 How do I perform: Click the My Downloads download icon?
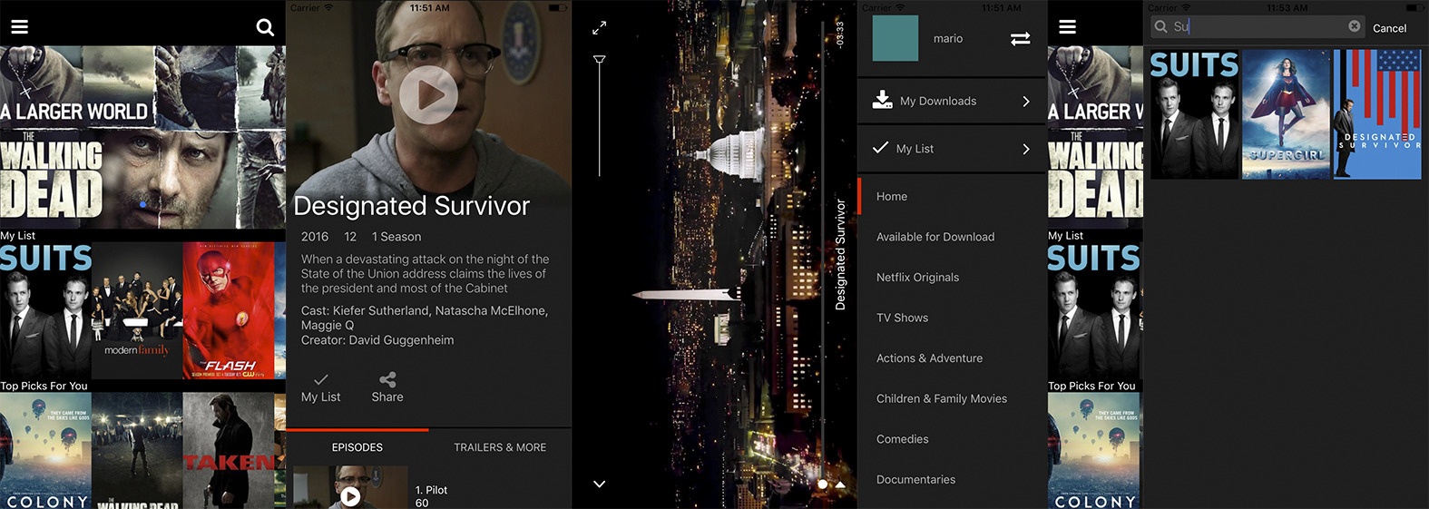882,100
